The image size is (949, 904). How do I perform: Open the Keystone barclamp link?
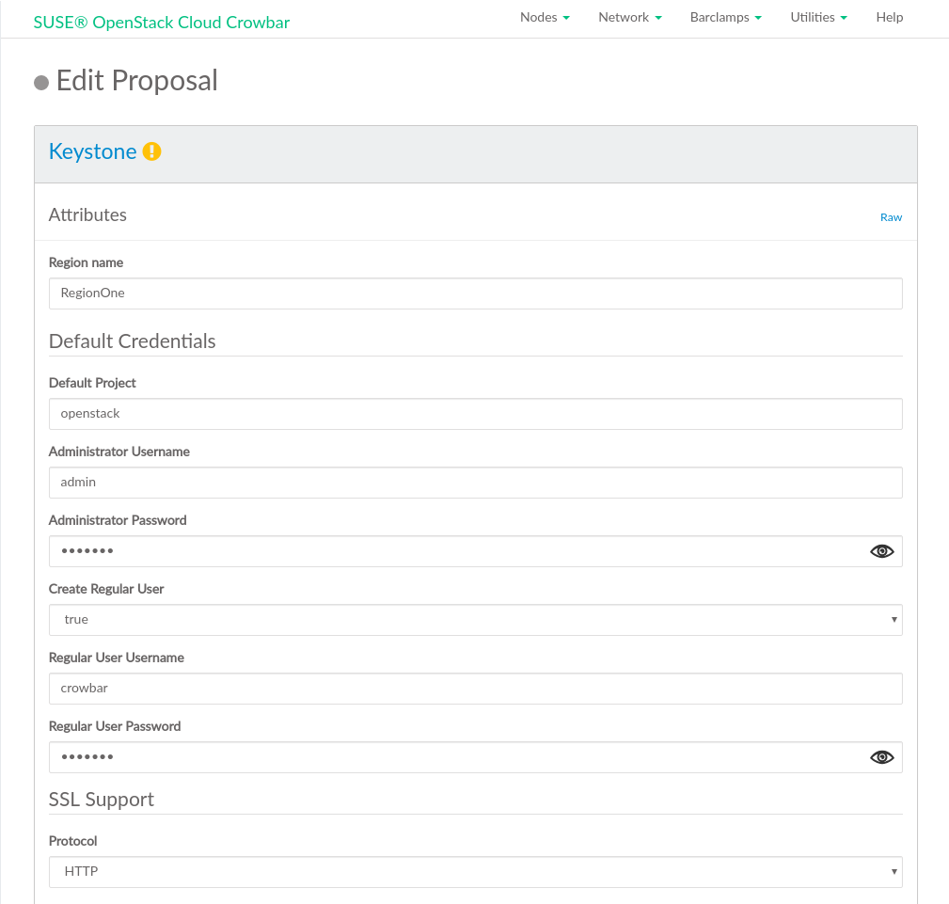[92, 151]
